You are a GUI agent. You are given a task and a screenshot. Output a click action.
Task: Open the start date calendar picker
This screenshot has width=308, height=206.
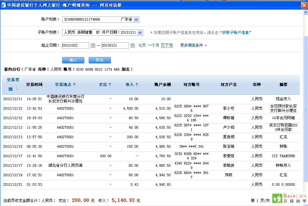(x=93, y=46)
